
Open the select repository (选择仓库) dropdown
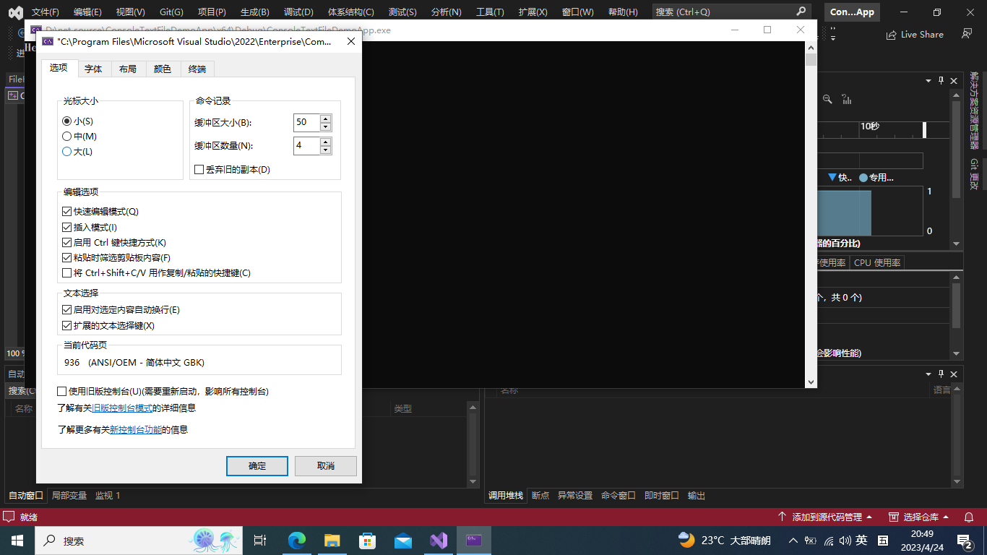pos(918,517)
